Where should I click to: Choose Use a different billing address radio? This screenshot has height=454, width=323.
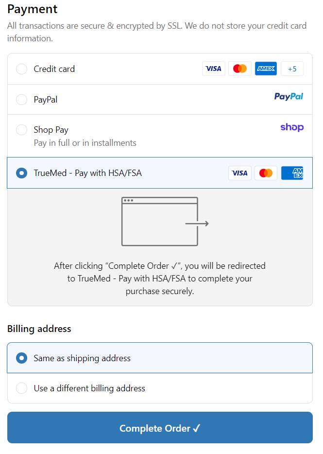pyautogui.click(x=22, y=388)
